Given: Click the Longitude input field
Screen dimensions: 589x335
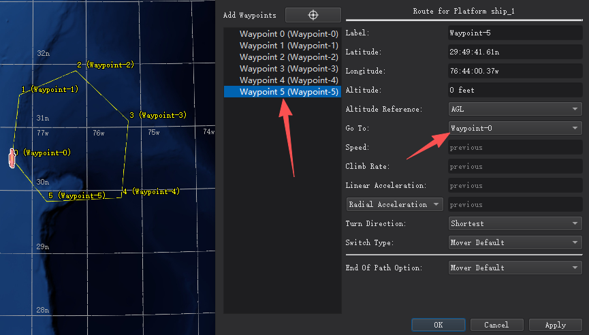Looking at the screenshot, I should 515,71.
